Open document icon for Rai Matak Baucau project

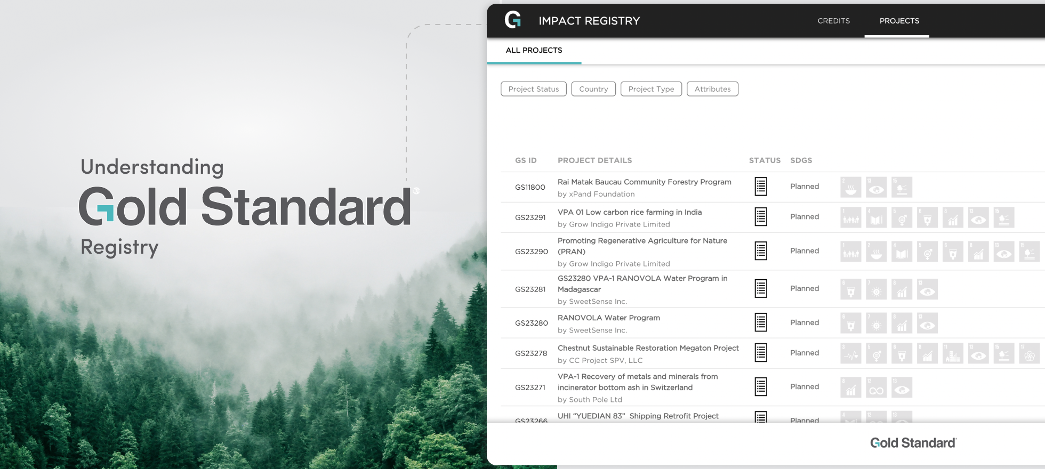coord(761,187)
